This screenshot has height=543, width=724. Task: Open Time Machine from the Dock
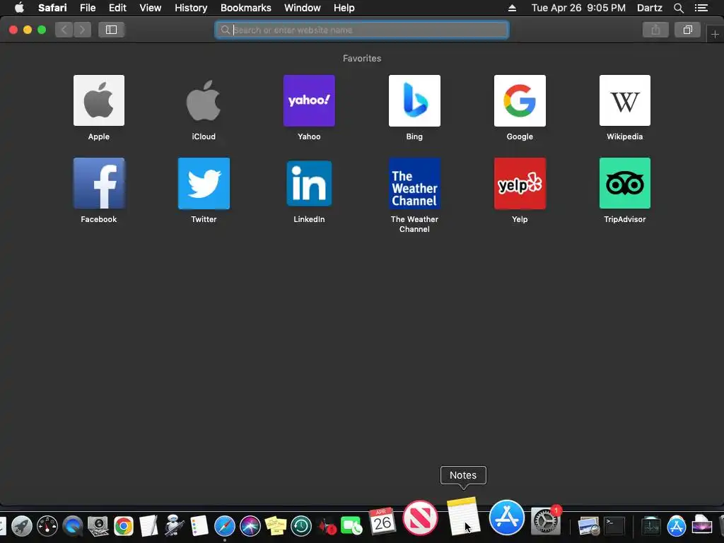coord(301,525)
